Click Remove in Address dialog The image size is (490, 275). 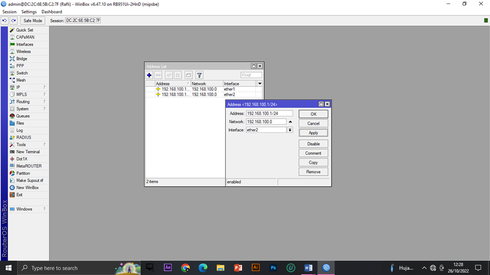(313, 172)
